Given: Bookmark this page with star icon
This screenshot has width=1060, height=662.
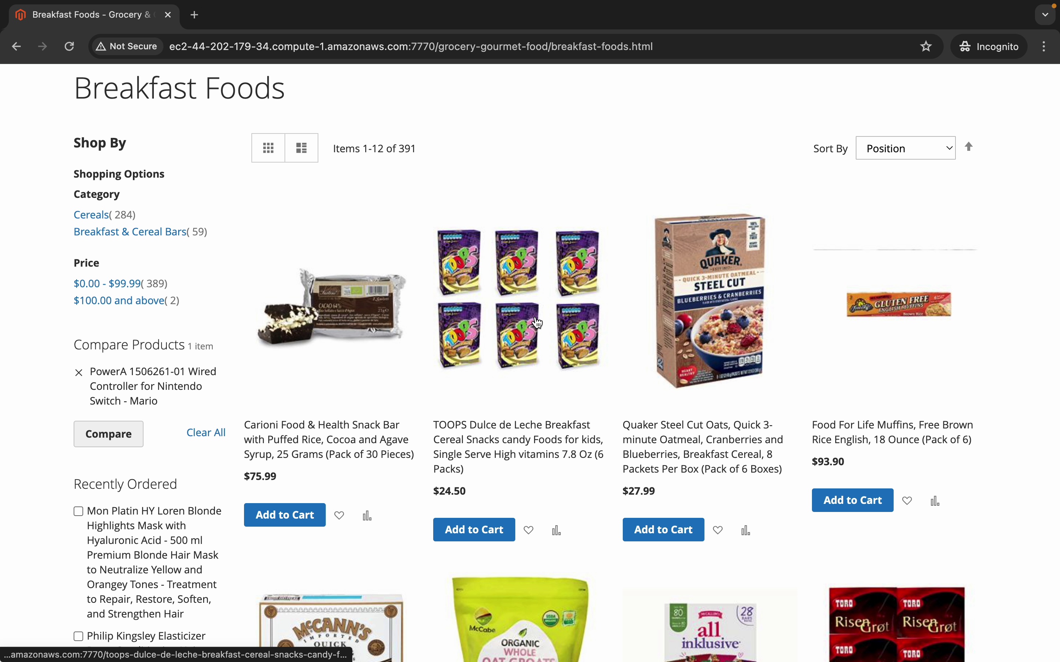Looking at the screenshot, I should pos(926,46).
